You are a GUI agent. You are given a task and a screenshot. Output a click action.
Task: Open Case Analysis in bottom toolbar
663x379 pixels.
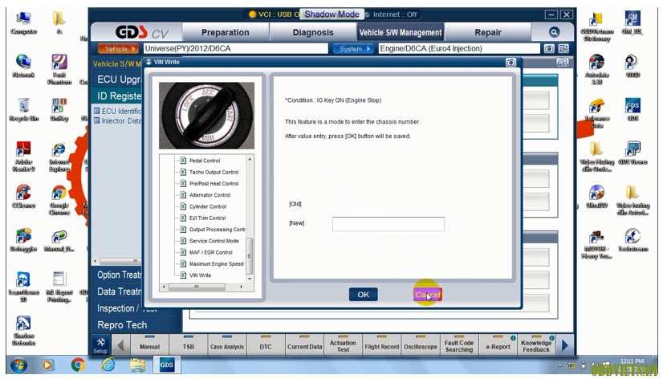click(x=227, y=345)
